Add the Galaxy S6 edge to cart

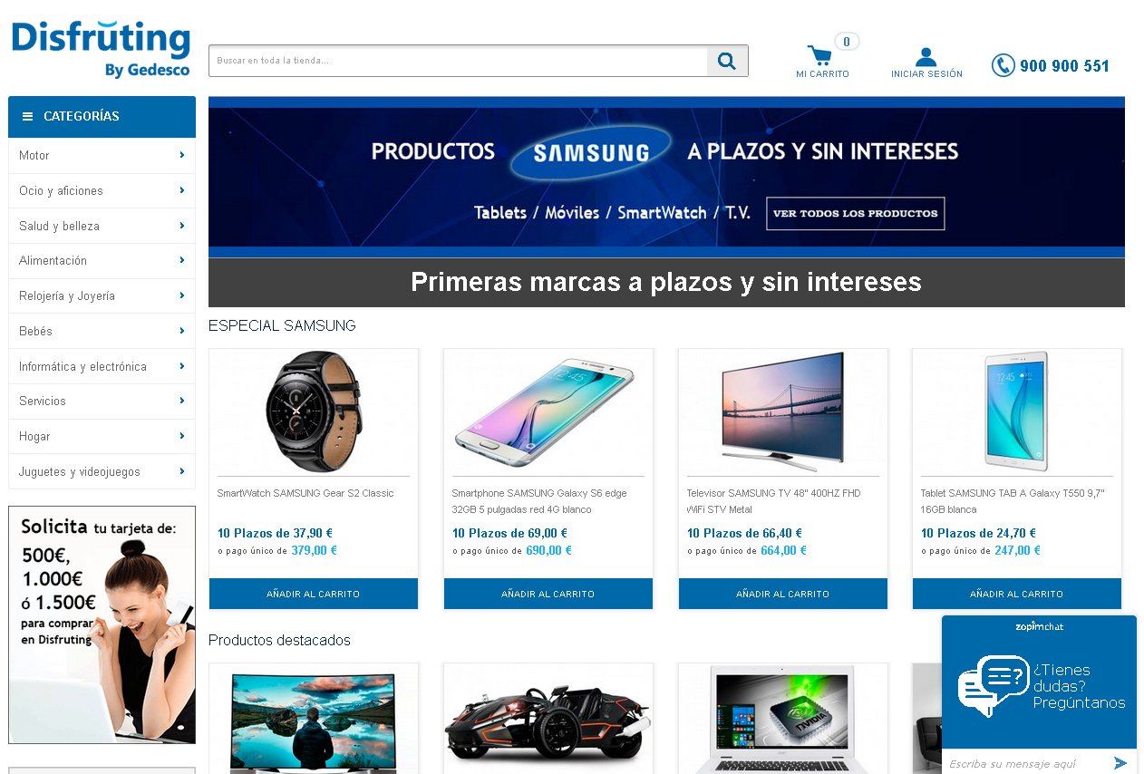[x=548, y=594]
